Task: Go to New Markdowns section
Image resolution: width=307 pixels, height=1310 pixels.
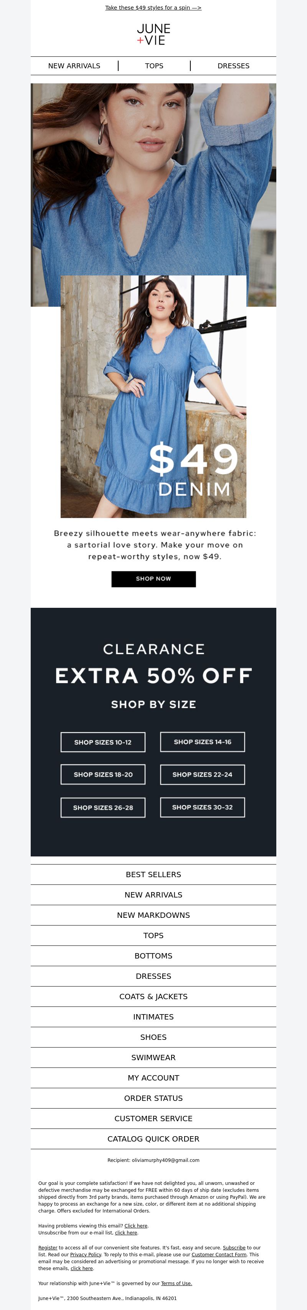Action: 153,916
